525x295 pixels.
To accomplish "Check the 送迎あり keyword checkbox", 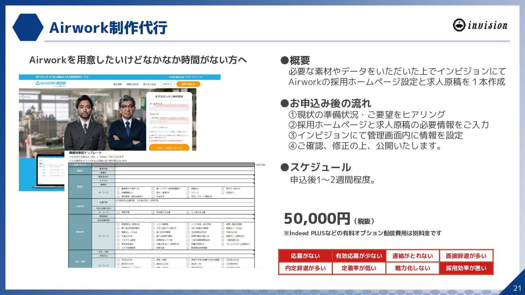I will click(x=223, y=193).
